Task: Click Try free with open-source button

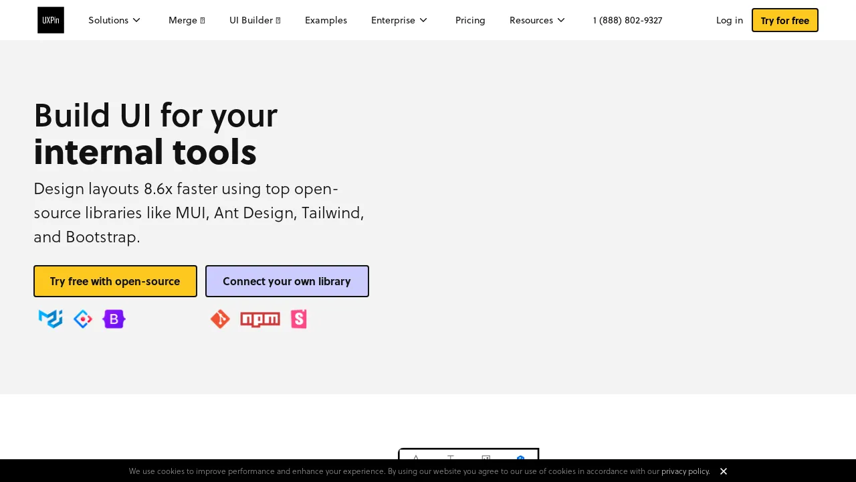Action: 115,281
